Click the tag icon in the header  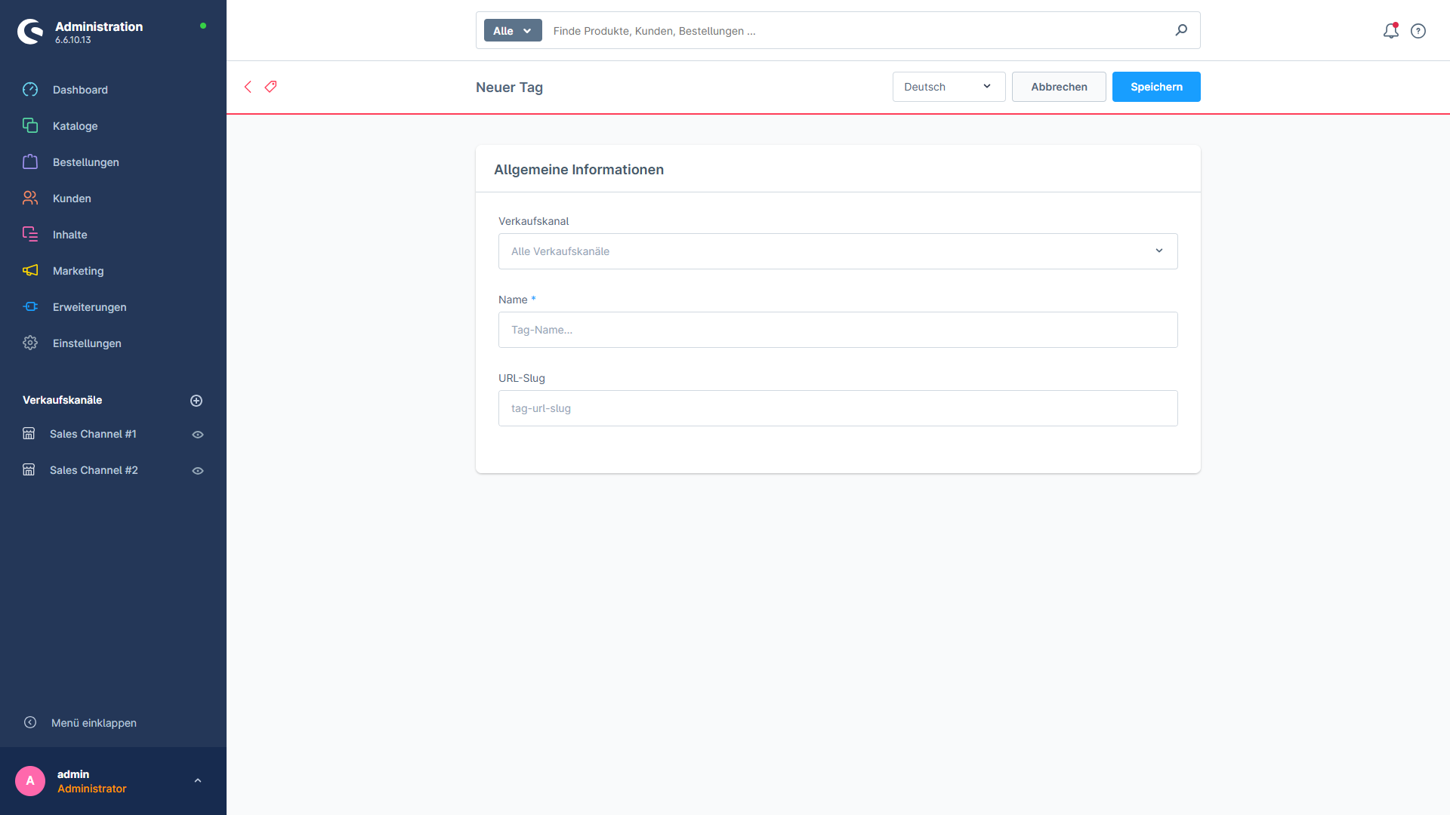point(270,87)
